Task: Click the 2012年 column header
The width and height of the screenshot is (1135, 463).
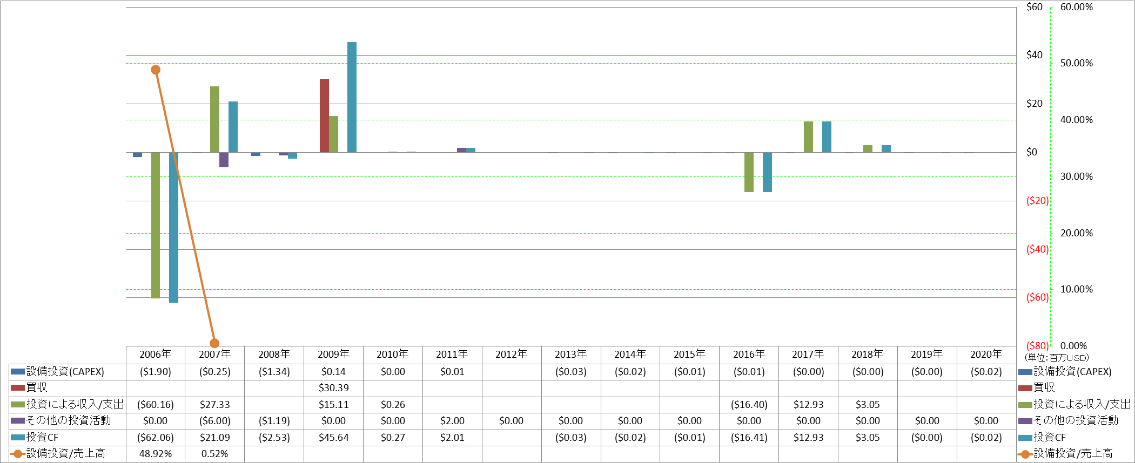Action: (x=511, y=355)
